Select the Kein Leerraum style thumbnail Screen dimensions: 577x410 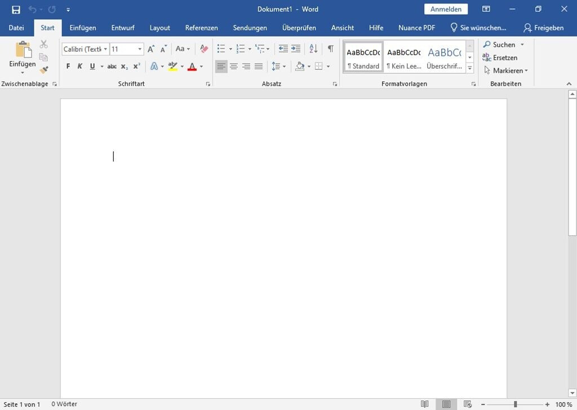click(403, 57)
